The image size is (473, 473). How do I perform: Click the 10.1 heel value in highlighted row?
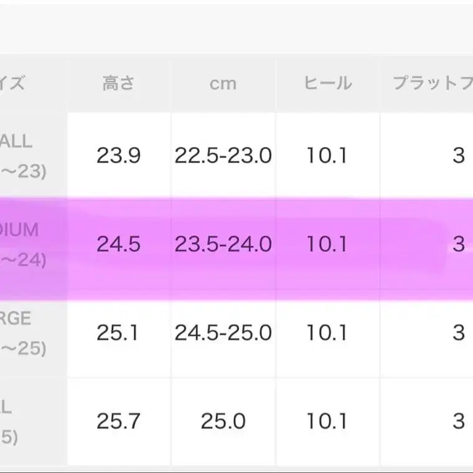click(327, 244)
